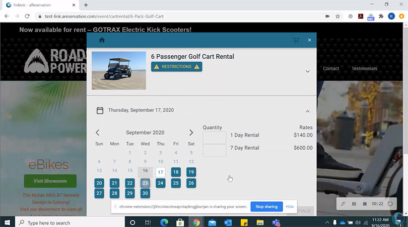Image resolution: width=408 pixels, height=227 pixels.
Task: Reload the page with the refresh icon
Action: tap(27, 16)
